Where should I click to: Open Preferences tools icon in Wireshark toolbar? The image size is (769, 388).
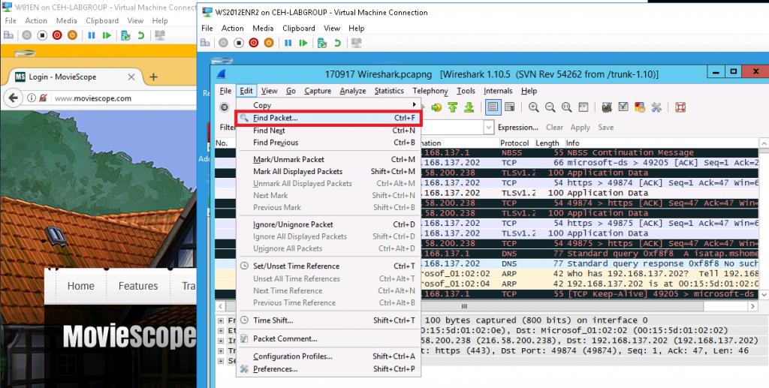pos(656,107)
